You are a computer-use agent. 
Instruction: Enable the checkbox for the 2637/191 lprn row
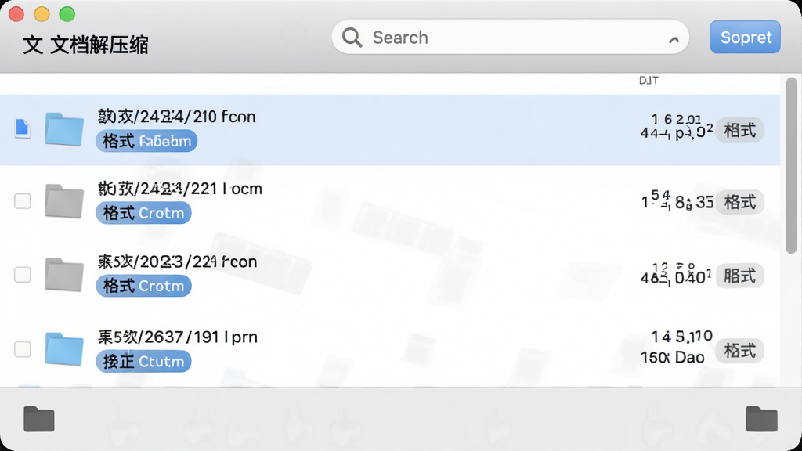pyautogui.click(x=23, y=349)
